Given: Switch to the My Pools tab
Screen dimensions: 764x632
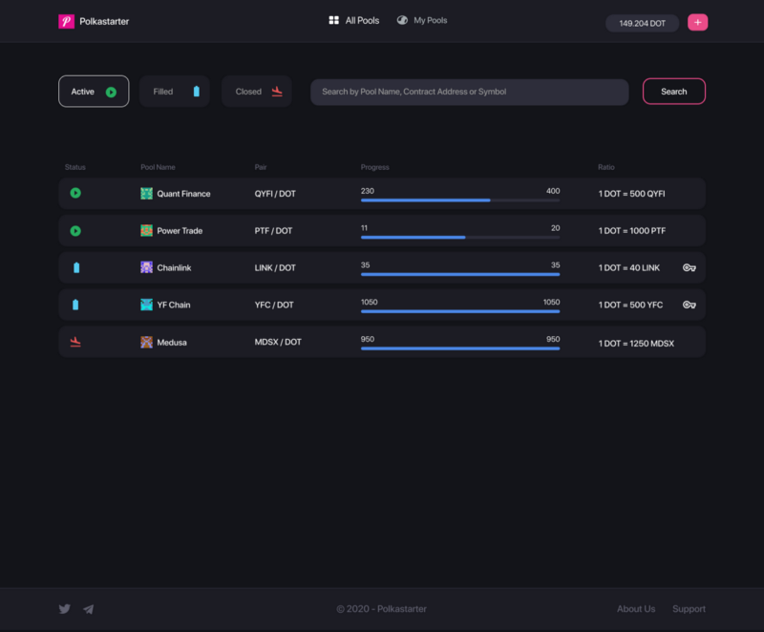Looking at the screenshot, I should [422, 20].
